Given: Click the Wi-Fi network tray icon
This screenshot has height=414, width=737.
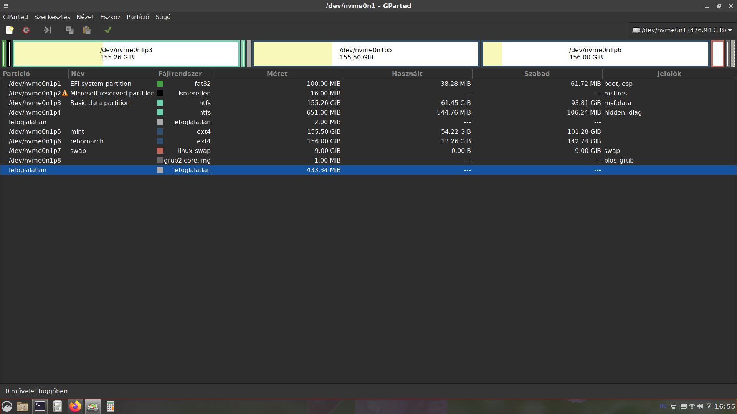Looking at the screenshot, I should (692, 406).
